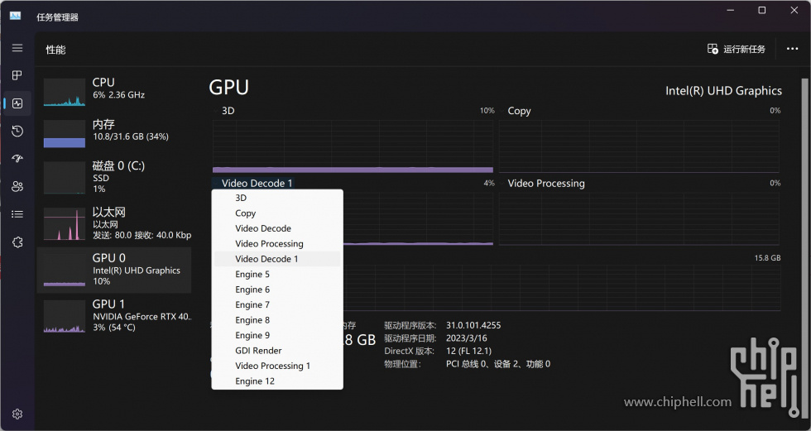Select the 以太网 performance item

coord(114,223)
